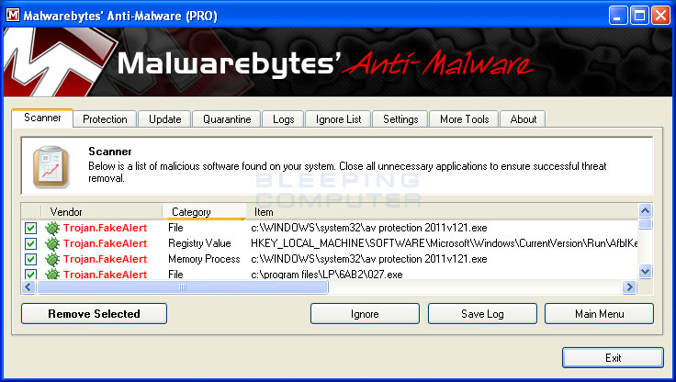Uncheck the Memory Process row checkbox
The image size is (676, 382).
coord(30,259)
